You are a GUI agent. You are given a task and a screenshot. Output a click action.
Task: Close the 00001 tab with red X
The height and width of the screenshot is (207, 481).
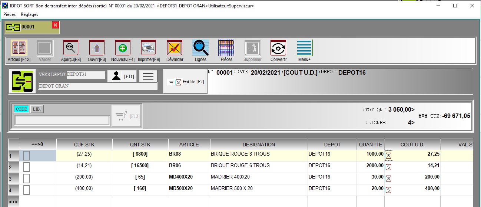coord(55,25)
